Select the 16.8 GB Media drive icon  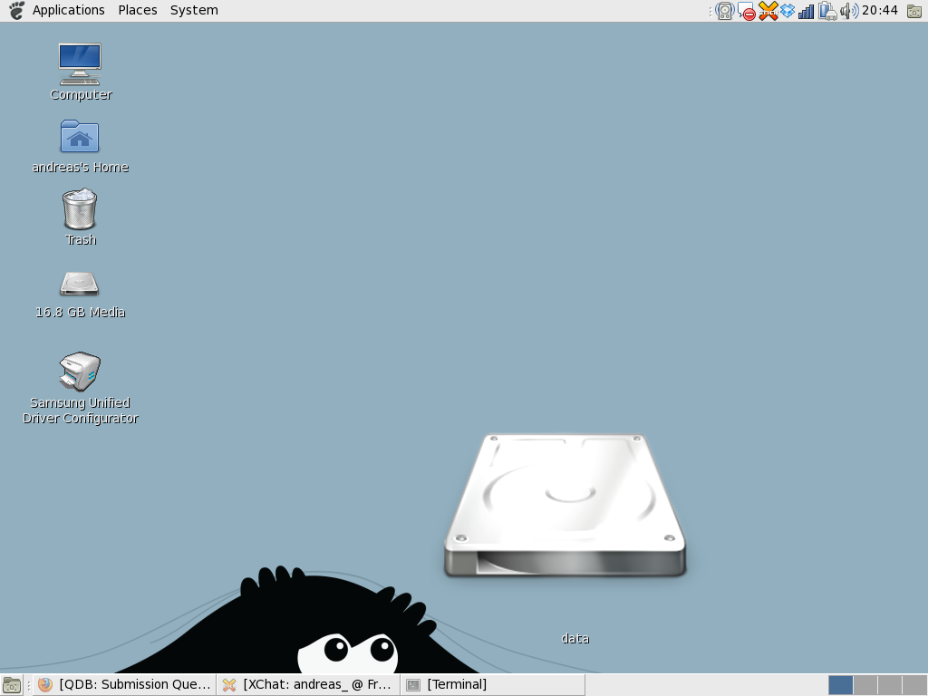click(x=80, y=284)
